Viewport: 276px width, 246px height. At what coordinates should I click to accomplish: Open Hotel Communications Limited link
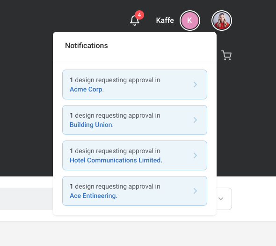point(115,160)
